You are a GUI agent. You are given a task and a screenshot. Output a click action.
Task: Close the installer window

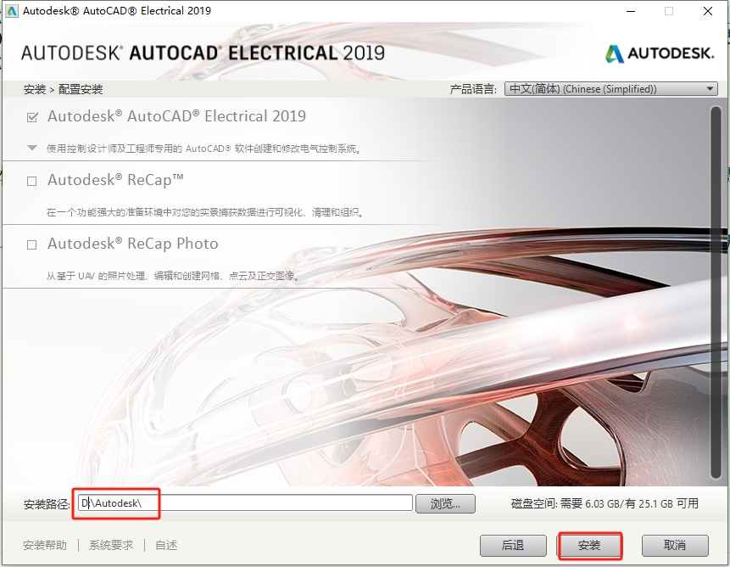click(x=708, y=11)
